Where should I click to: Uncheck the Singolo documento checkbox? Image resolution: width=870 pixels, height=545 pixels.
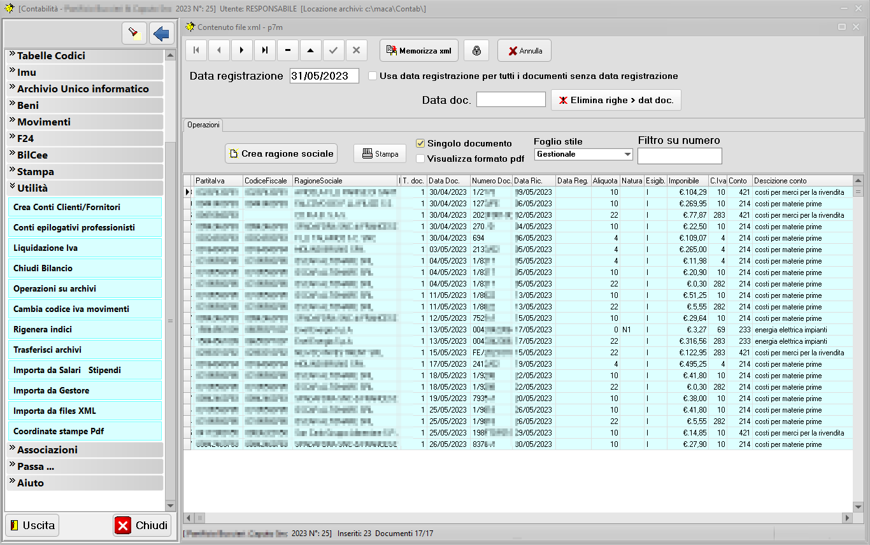click(420, 143)
